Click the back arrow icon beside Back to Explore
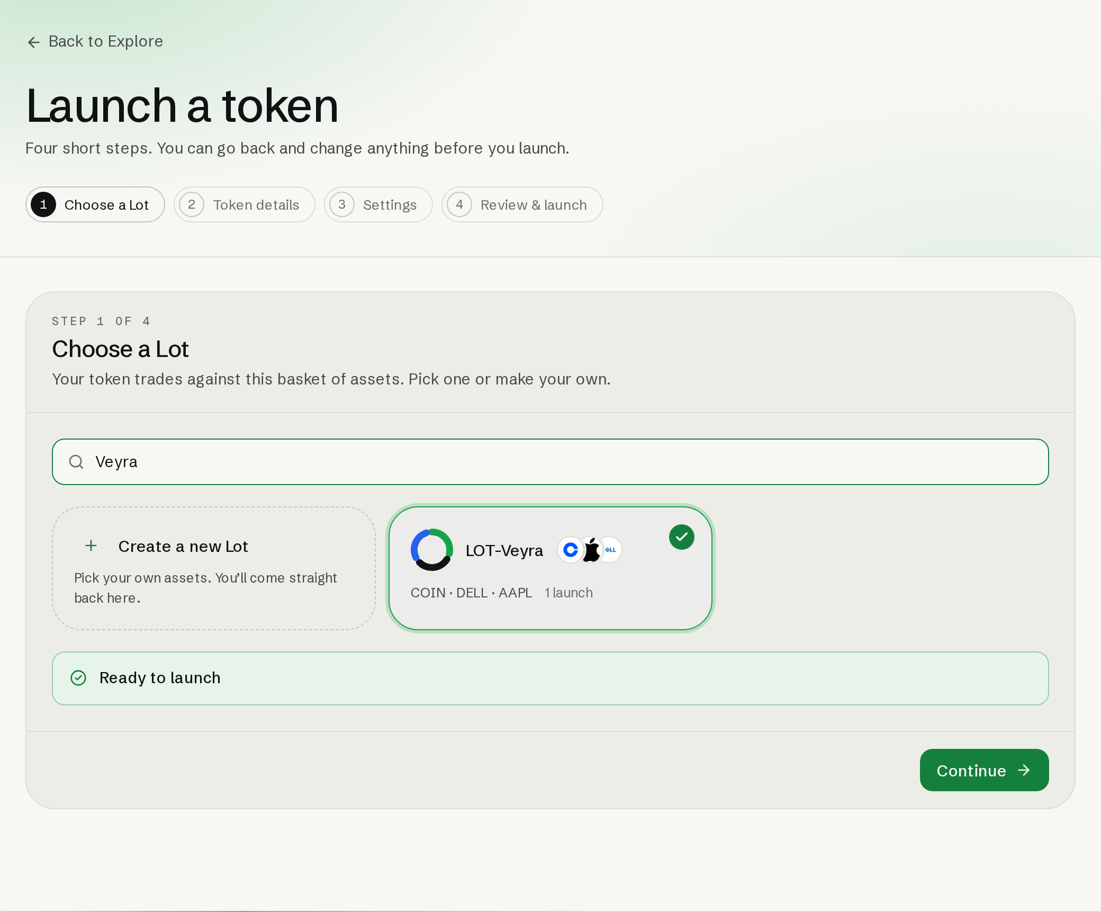This screenshot has width=1101, height=912. (x=34, y=42)
